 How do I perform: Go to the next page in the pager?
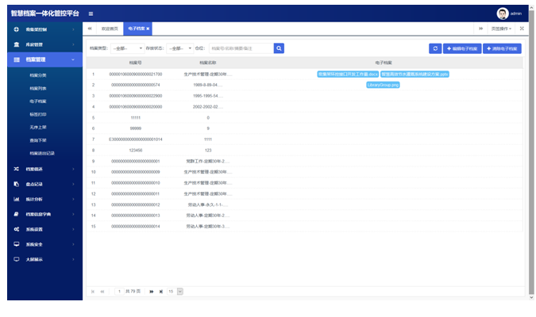pyautogui.click(x=152, y=292)
